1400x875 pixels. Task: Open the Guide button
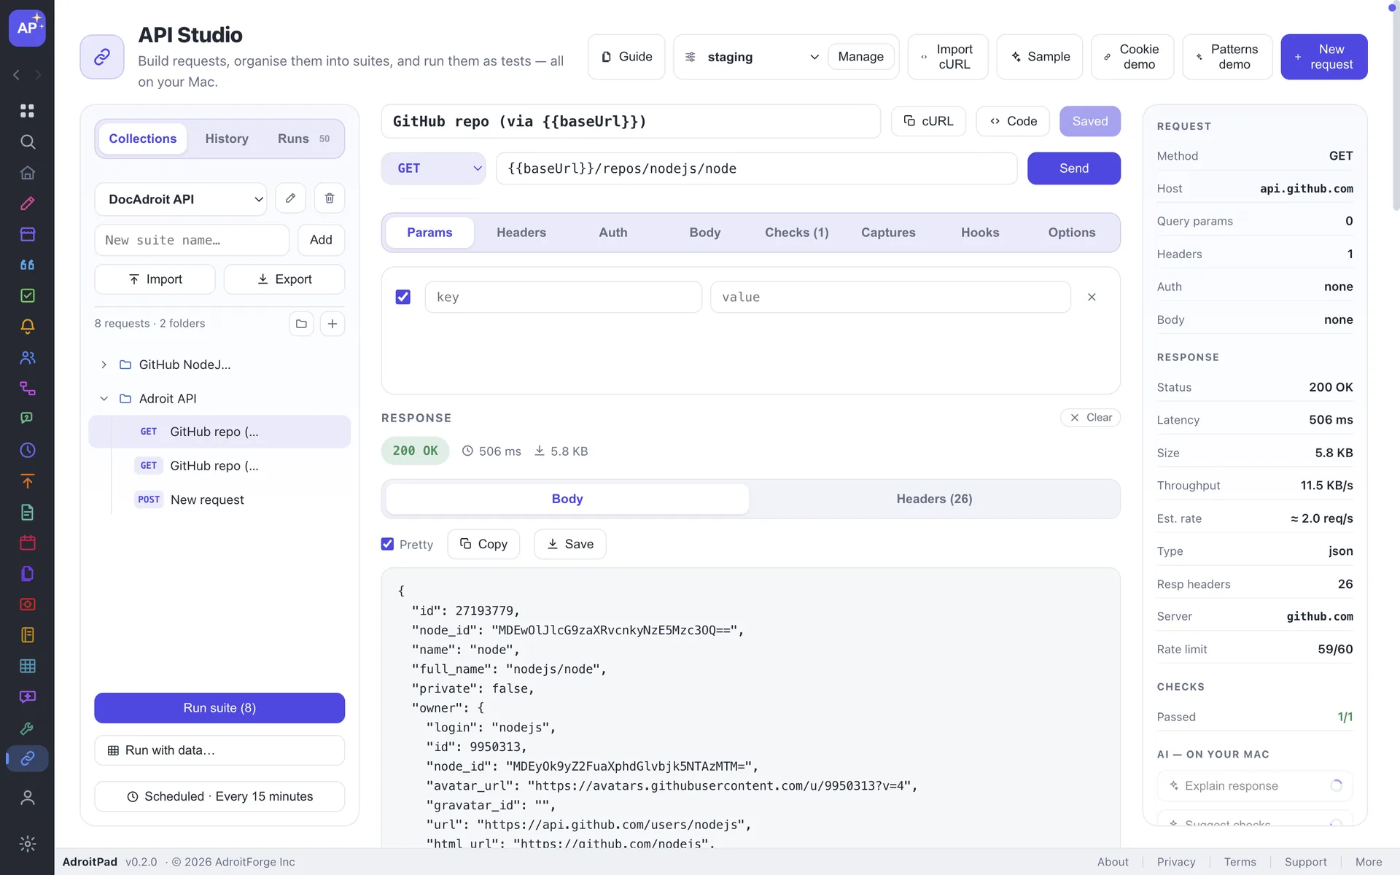coord(626,57)
